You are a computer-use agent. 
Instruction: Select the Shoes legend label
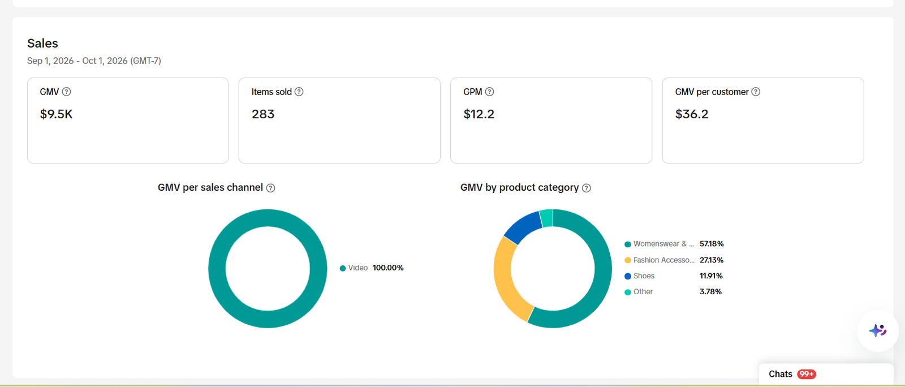point(644,276)
